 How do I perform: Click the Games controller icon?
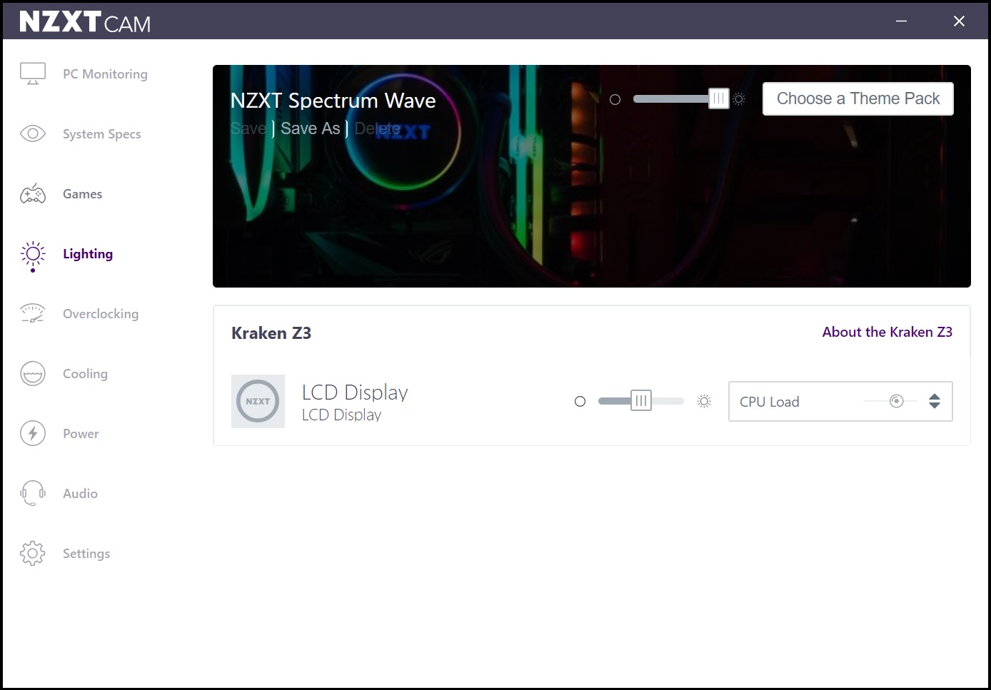(33, 193)
